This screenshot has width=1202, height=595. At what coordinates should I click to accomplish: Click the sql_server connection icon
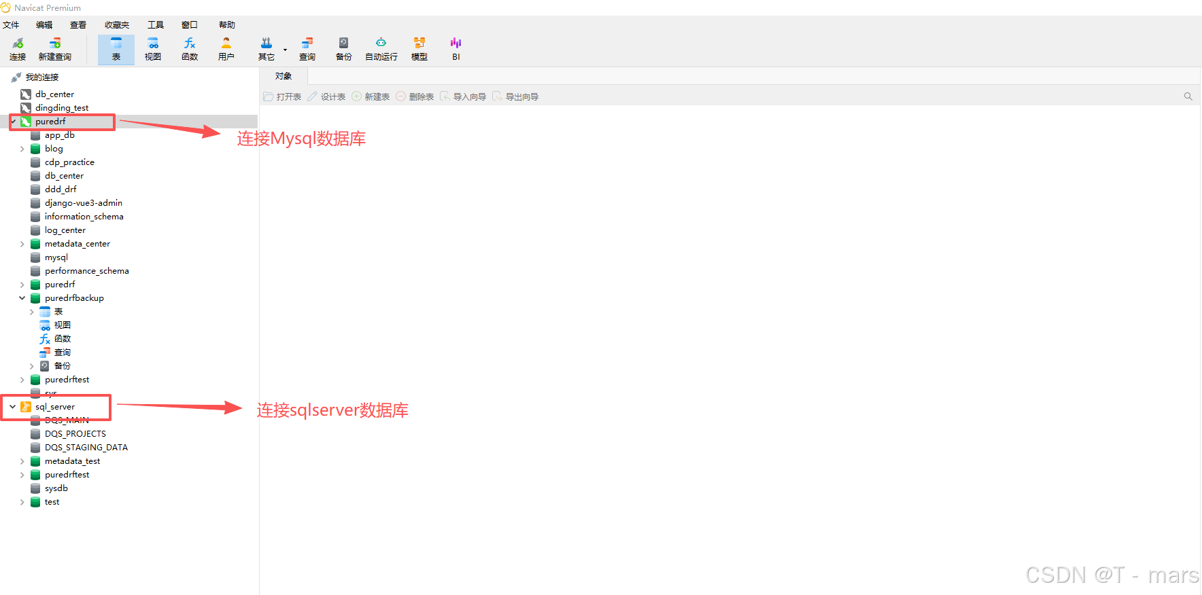pyautogui.click(x=26, y=407)
